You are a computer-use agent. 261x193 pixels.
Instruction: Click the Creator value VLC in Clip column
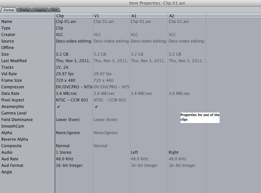coord(59,35)
